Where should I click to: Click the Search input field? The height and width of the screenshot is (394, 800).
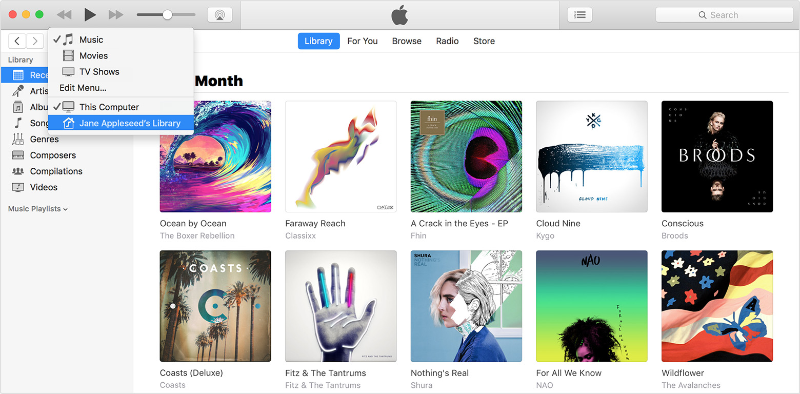[x=724, y=15]
